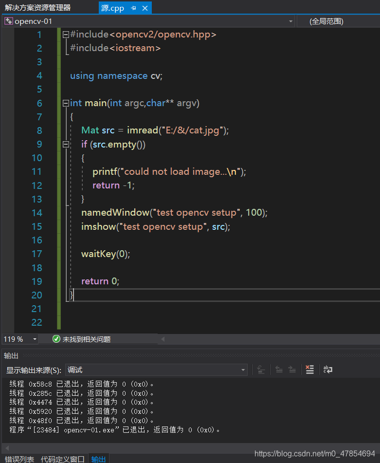Image resolution: width=380 pixels, height=463 pixels.
Task: Switch to 解决方案资源管理器 tab
Action: [38, 8]
